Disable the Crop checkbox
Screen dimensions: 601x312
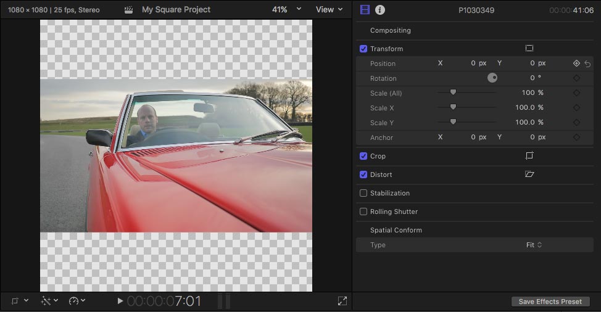click(363, 156)
